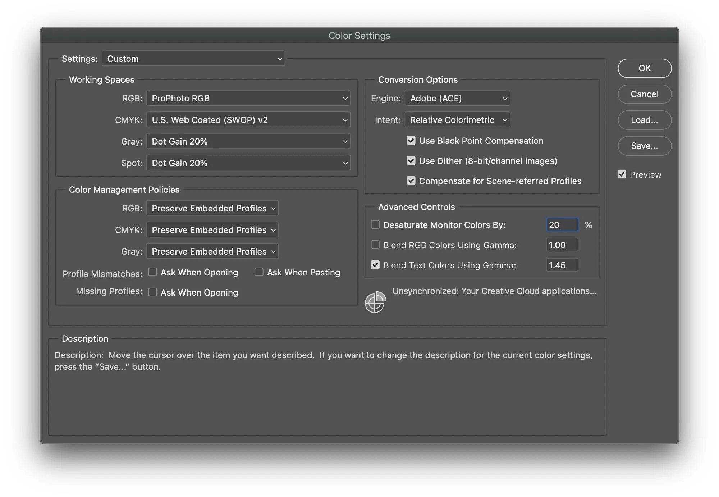
Task: Enable Missing Profiles Ask When Opening
Action: point(153,292)
